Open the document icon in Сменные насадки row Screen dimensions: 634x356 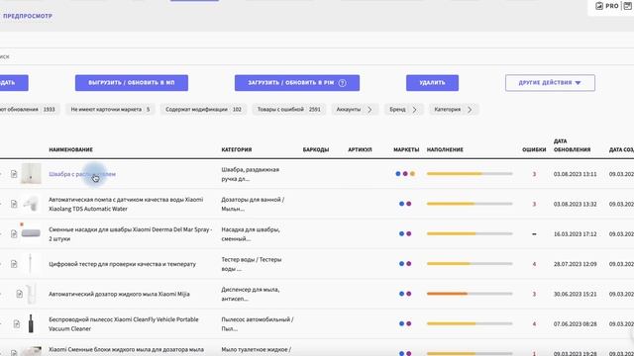pyautogui.click(x=14, y=233)
